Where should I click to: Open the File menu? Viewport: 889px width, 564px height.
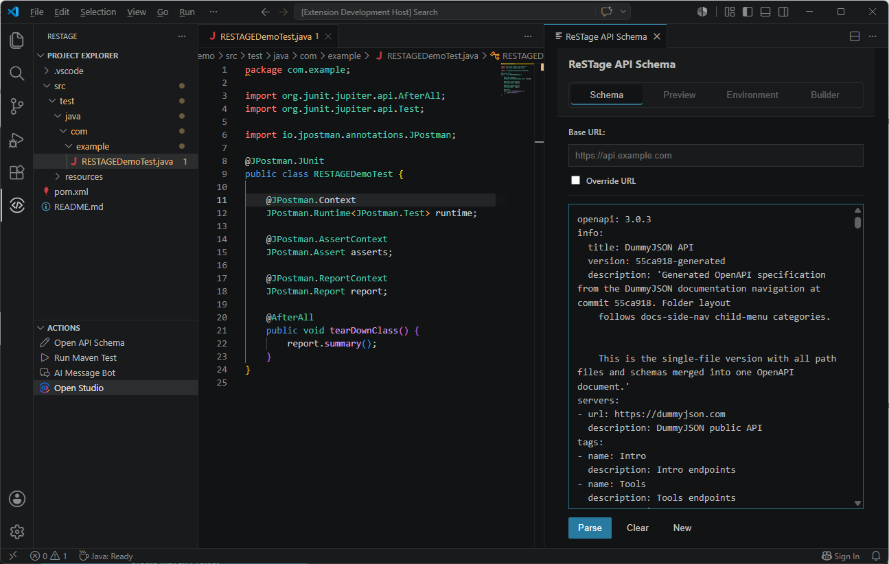click(x=36, y=12)
